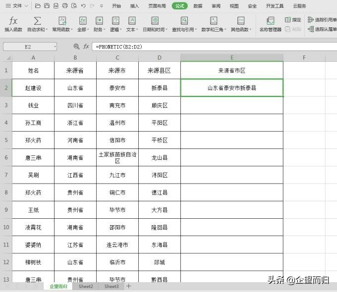Switch to the Sheet3 tab
Viewport: 337px width, 292px height.
click(112, 287)
